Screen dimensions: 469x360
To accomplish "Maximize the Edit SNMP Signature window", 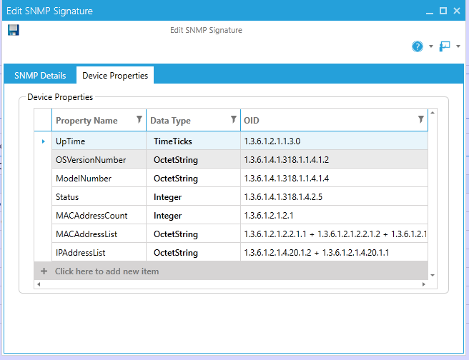I will pos(443,11).
